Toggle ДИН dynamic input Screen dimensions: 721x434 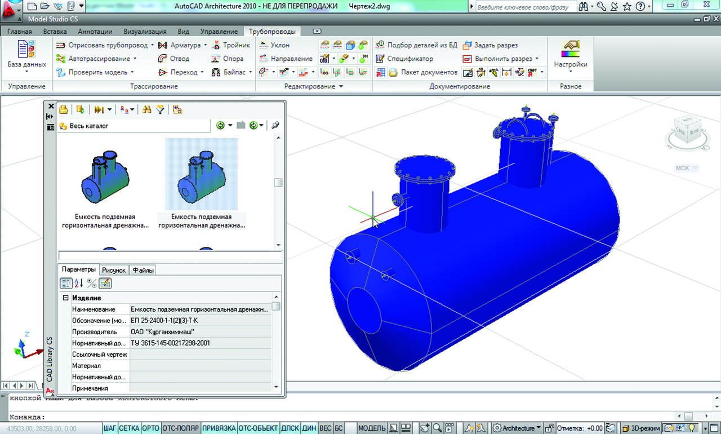click(x=309, y=428)
